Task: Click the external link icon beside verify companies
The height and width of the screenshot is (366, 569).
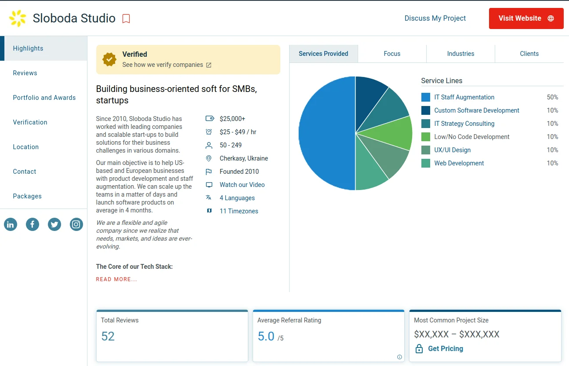Action: pos(209,65)
